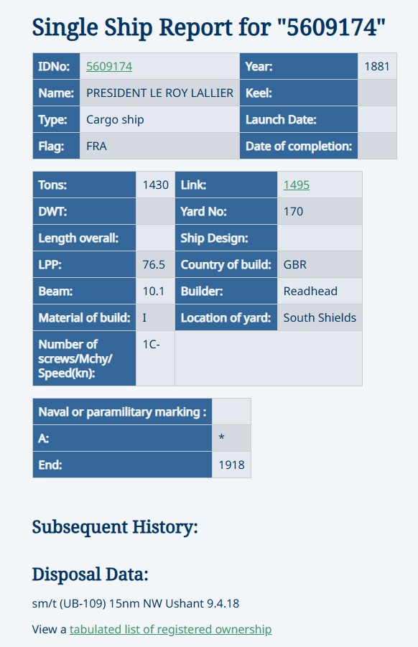Click the Beam value 10.1

[x=154, y=291]
